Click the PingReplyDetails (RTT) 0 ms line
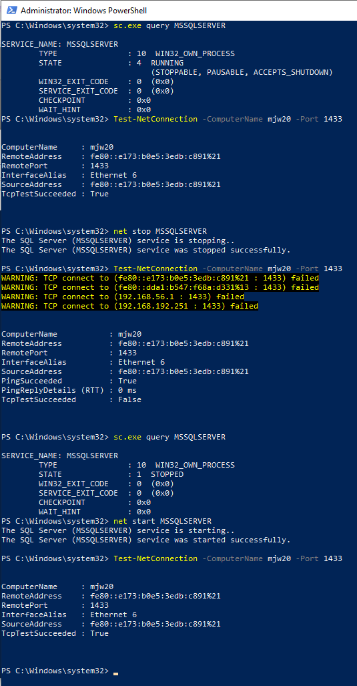This screenshot has height=686, width=357. tap(69, 390)
